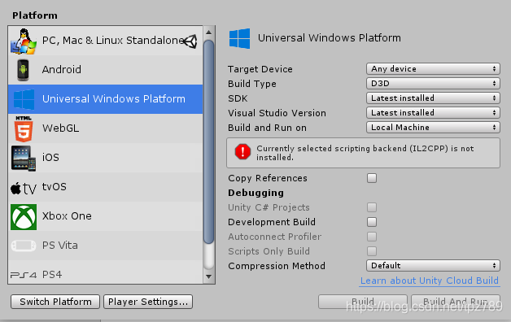Open Player Settings
This screenshot has height=322, width=511.
(148, 302)
